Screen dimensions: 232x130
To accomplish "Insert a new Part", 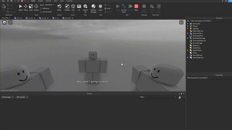I will (x=73, y=8).
